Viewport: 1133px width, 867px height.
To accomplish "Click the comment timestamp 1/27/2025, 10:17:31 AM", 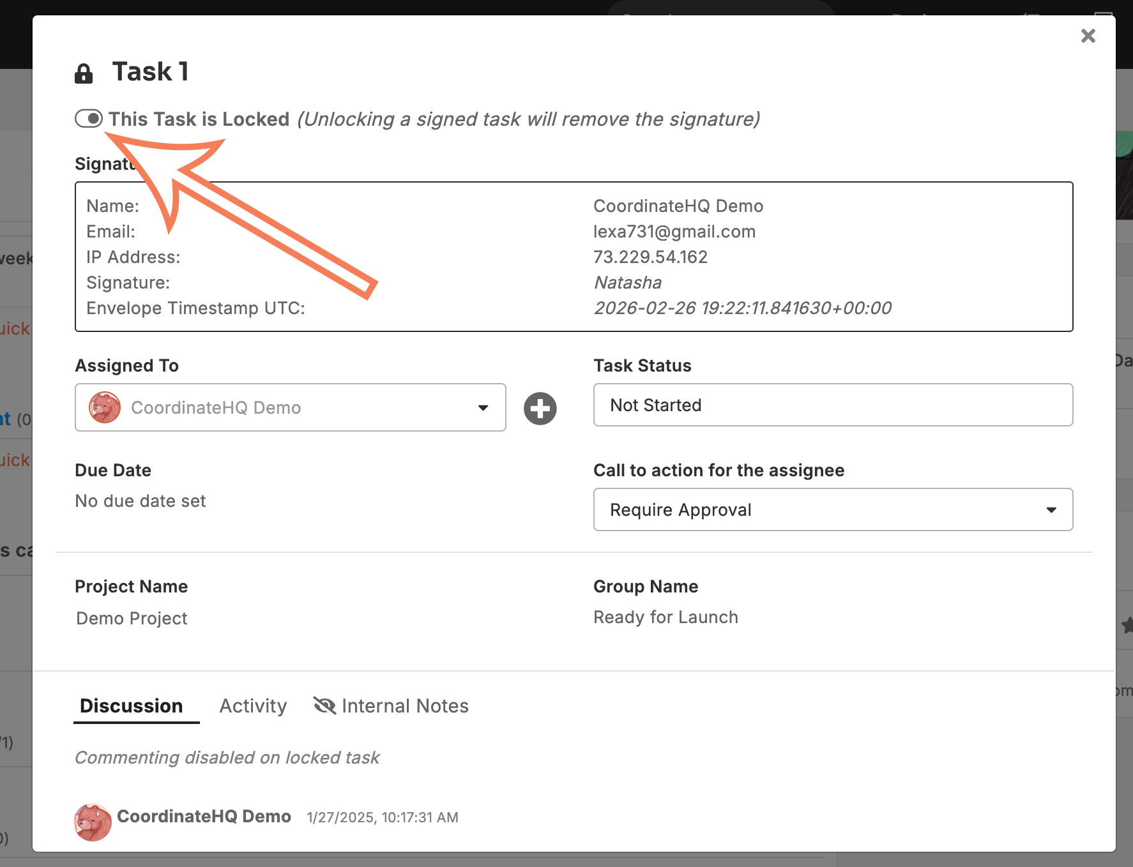I will coord(383,818).
